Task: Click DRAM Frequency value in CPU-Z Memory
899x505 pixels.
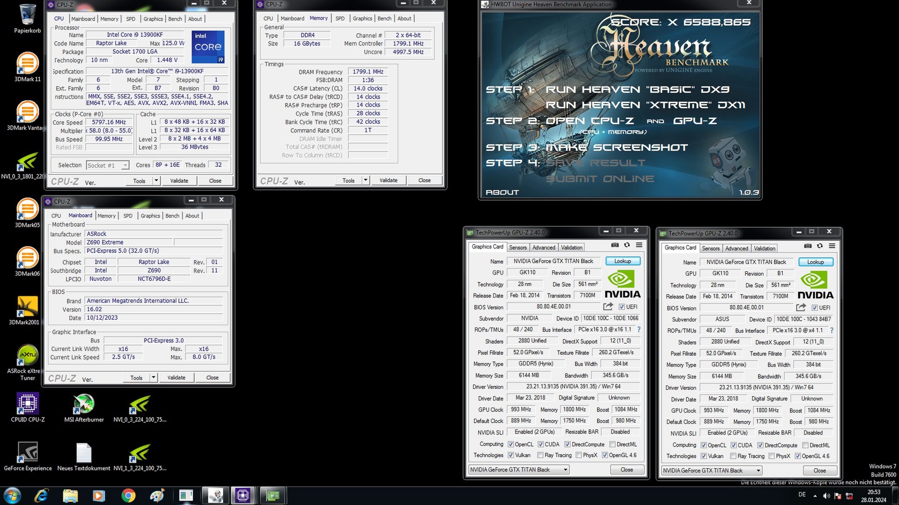Action: coord(368,72)
